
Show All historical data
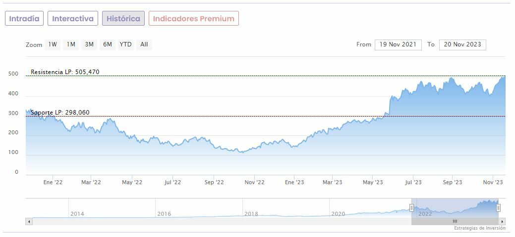pos(144,44)
